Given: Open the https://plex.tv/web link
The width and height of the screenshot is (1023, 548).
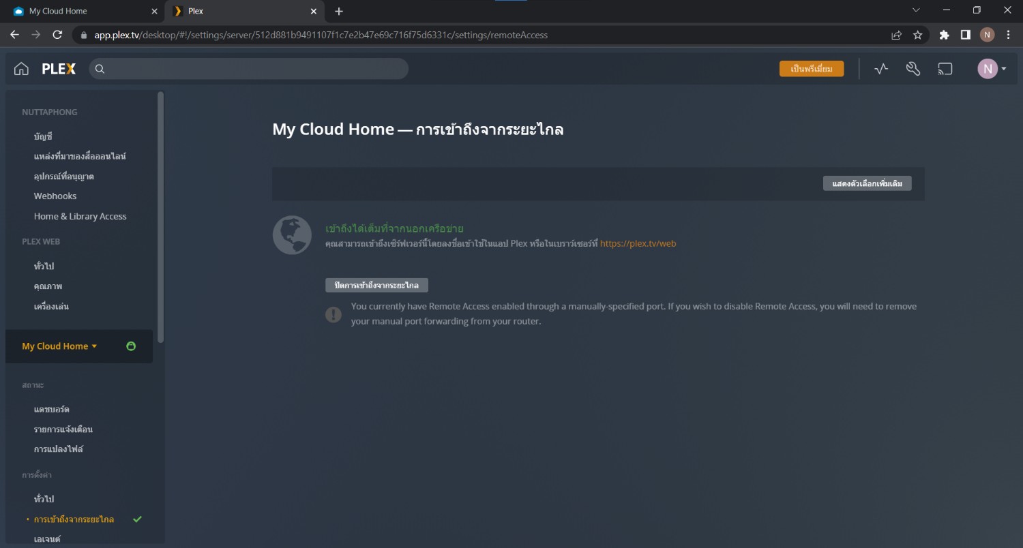Looking at the screenshot, I should tap(638, 243).
